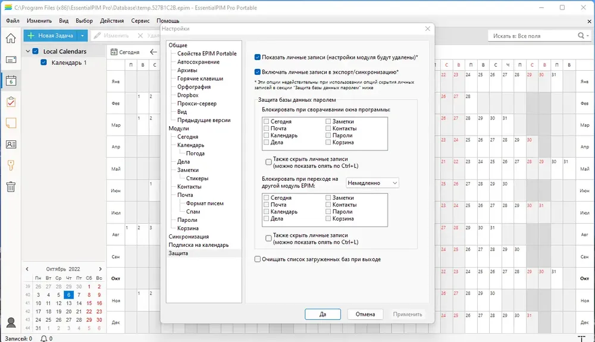Open the Tasks module in sidebar
This screenshot has height=342, width=595.
click(11, 102)
